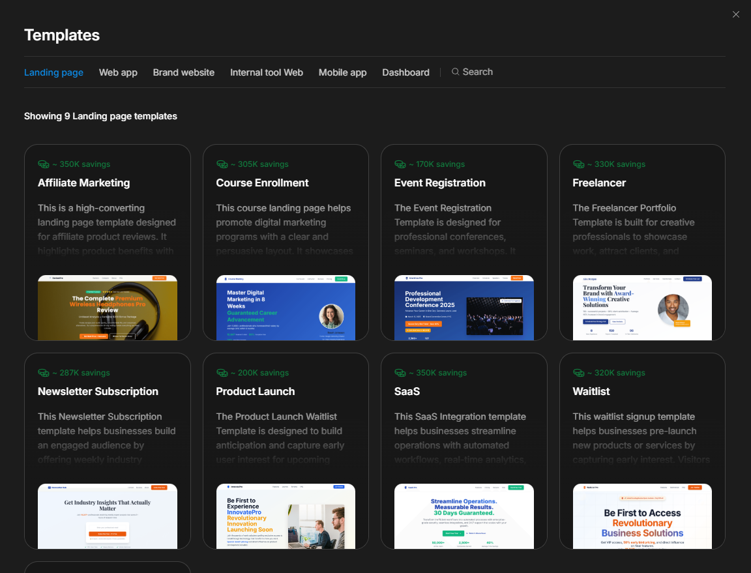This screenshot has height=573, width=751.
Task: Select the Internal tool Web tab
Action: (267, 72)
